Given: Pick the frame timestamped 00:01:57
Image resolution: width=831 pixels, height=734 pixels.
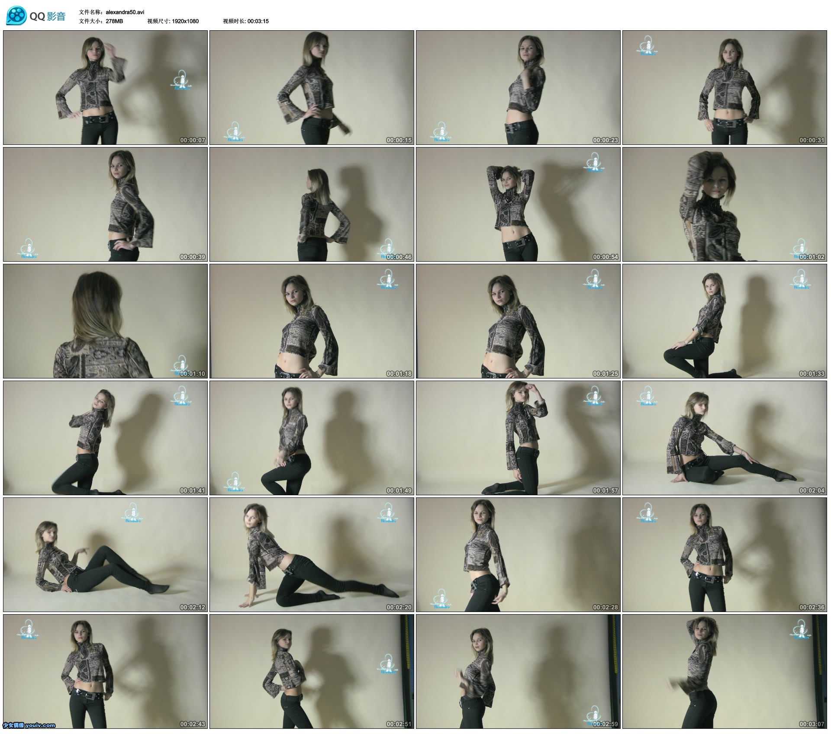Looking at the screenshot, I should click(x=518, y=438).
